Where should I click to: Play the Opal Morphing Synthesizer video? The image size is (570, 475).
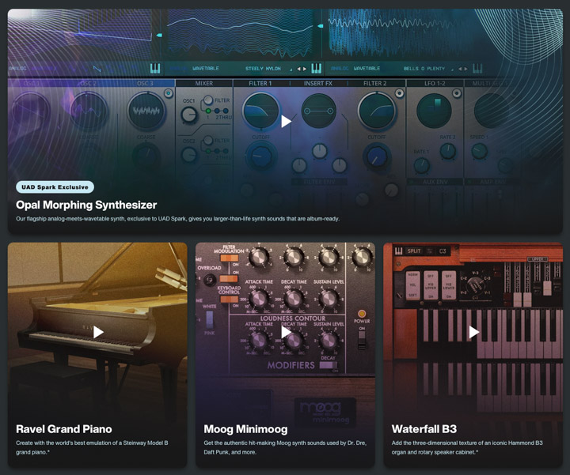tap(286, 121)
